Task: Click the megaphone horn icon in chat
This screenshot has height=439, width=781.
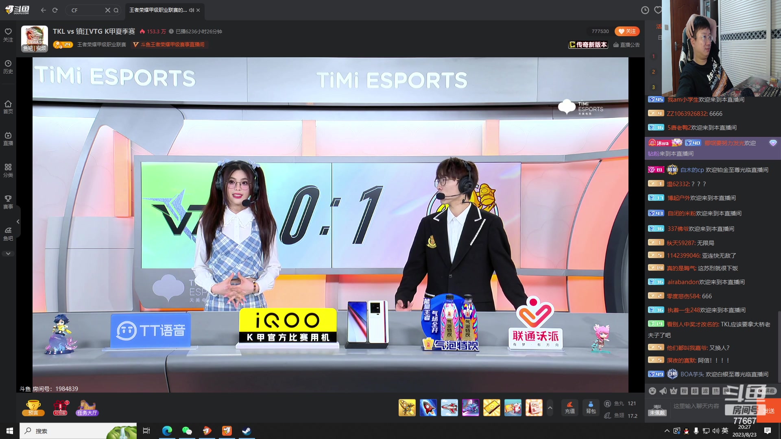Action: pos(663,391)
